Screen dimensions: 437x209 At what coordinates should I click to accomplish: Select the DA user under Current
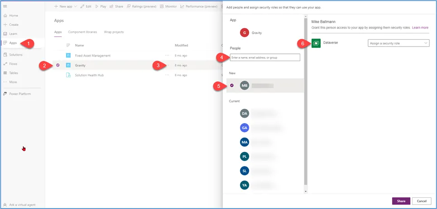tap(245, 113)
